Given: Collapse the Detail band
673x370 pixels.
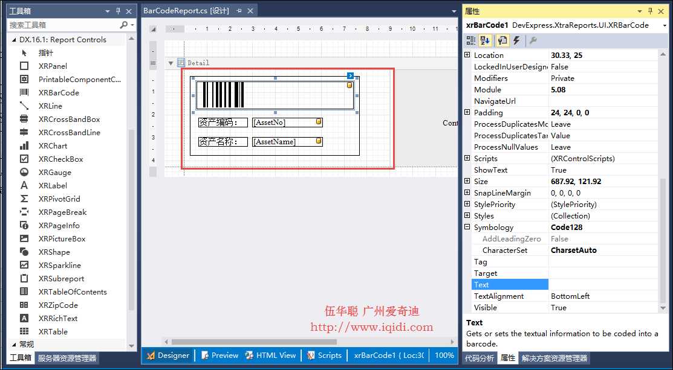Looking at the screenshot, I should tap(171, 63).
